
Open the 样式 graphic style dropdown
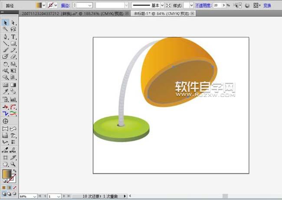point(191,5)
